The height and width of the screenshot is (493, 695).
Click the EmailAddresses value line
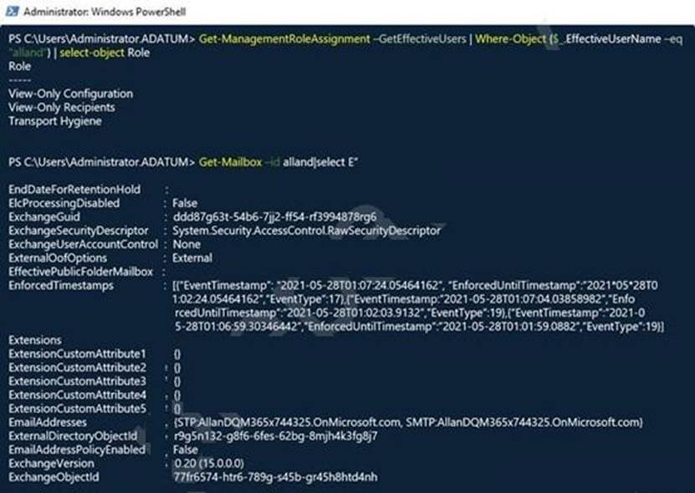tap(406, 422)
